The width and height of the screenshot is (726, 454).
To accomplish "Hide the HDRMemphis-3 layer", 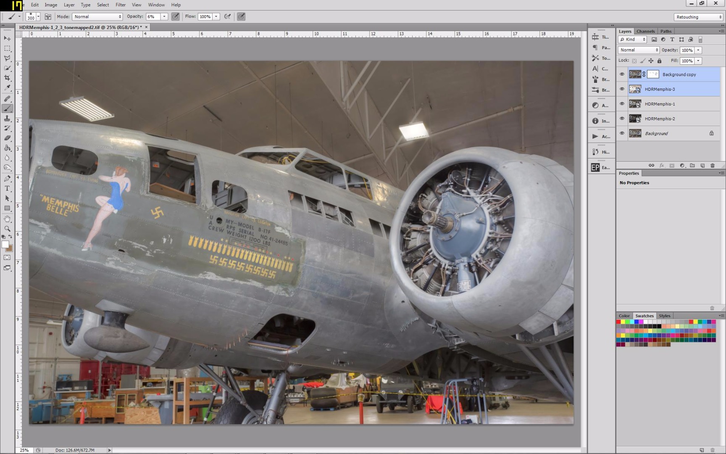I will coord(622,89).
